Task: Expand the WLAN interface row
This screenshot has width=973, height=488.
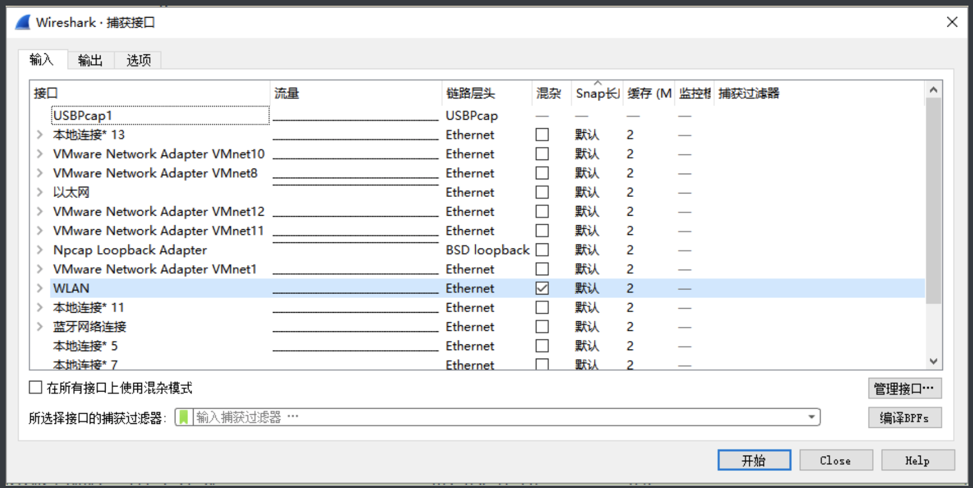Action: [x=40, y=288]
